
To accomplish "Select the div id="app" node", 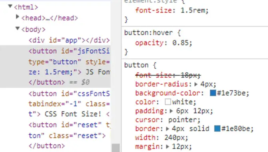I will 69,40.
